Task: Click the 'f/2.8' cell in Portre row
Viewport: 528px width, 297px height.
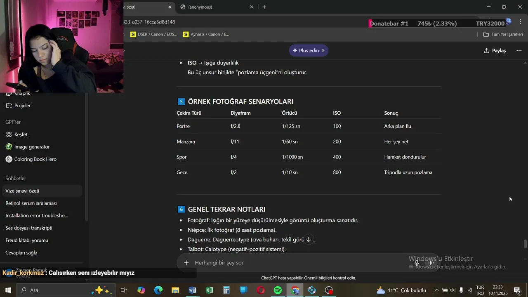Action: point(236,126)
